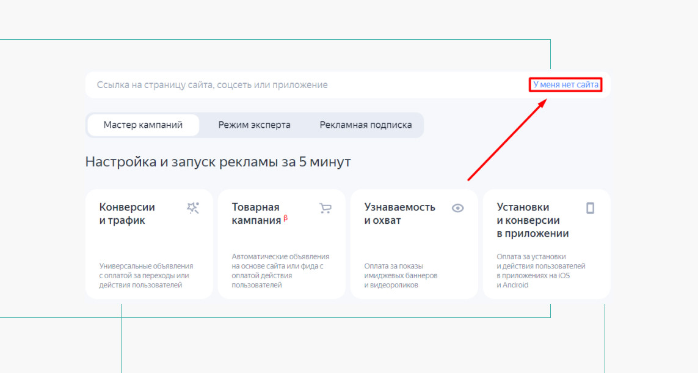Click the eye icon on Узнаваемость и охват
The image size is (698, 373).
pyautogui.click(x=457, y=208)
